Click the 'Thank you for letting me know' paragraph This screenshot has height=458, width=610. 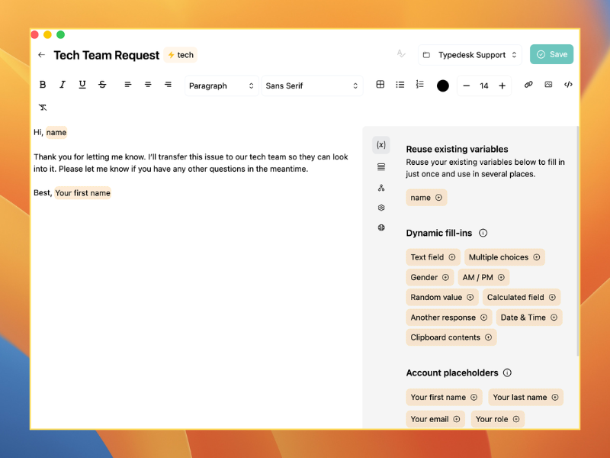pos(191,163)
